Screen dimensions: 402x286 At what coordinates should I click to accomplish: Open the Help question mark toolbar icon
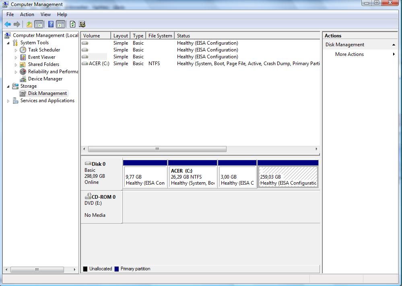coord(51,25)
